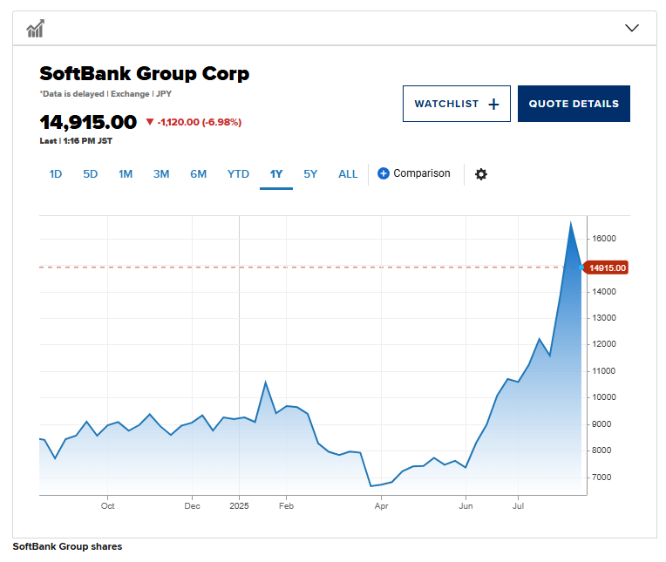Add SoftBank to the Watchlist

457,104
